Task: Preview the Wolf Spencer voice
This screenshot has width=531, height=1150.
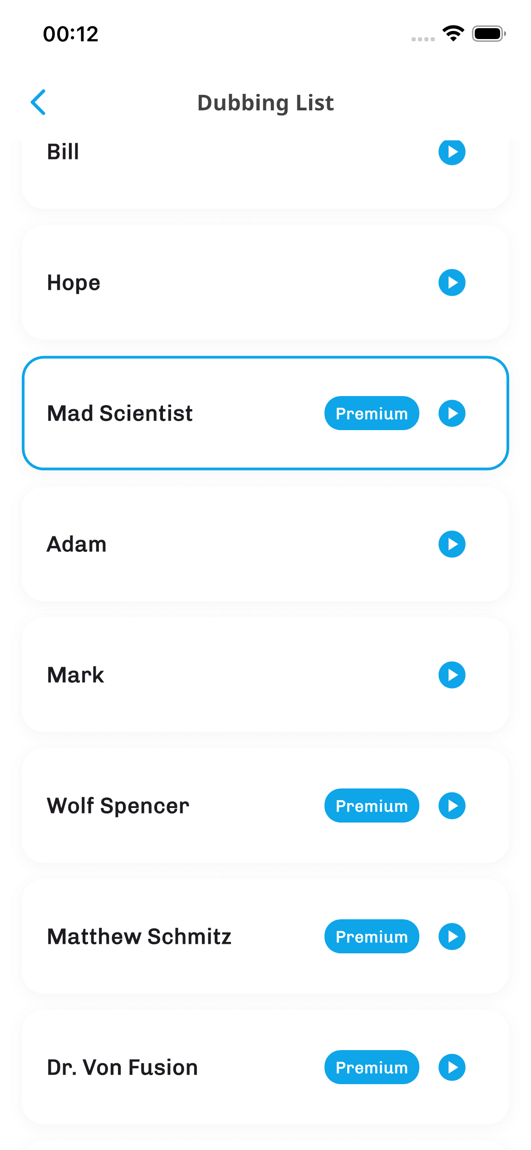Action: [x=452, y=806]
